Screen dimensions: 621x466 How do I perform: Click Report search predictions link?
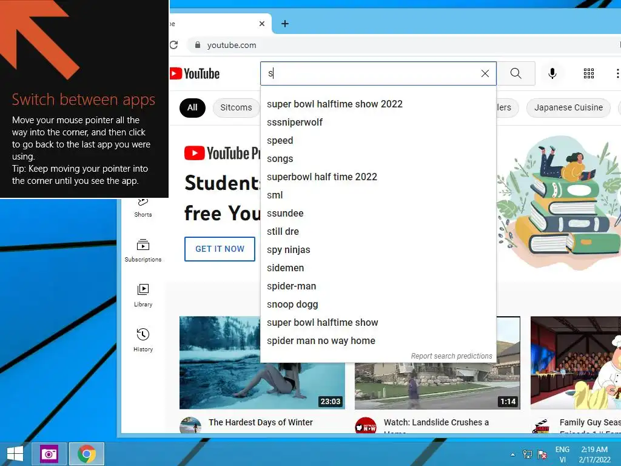[x=451, y=356]
